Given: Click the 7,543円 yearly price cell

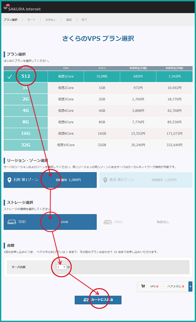Looking at the screenshot, I should point(174,76).
